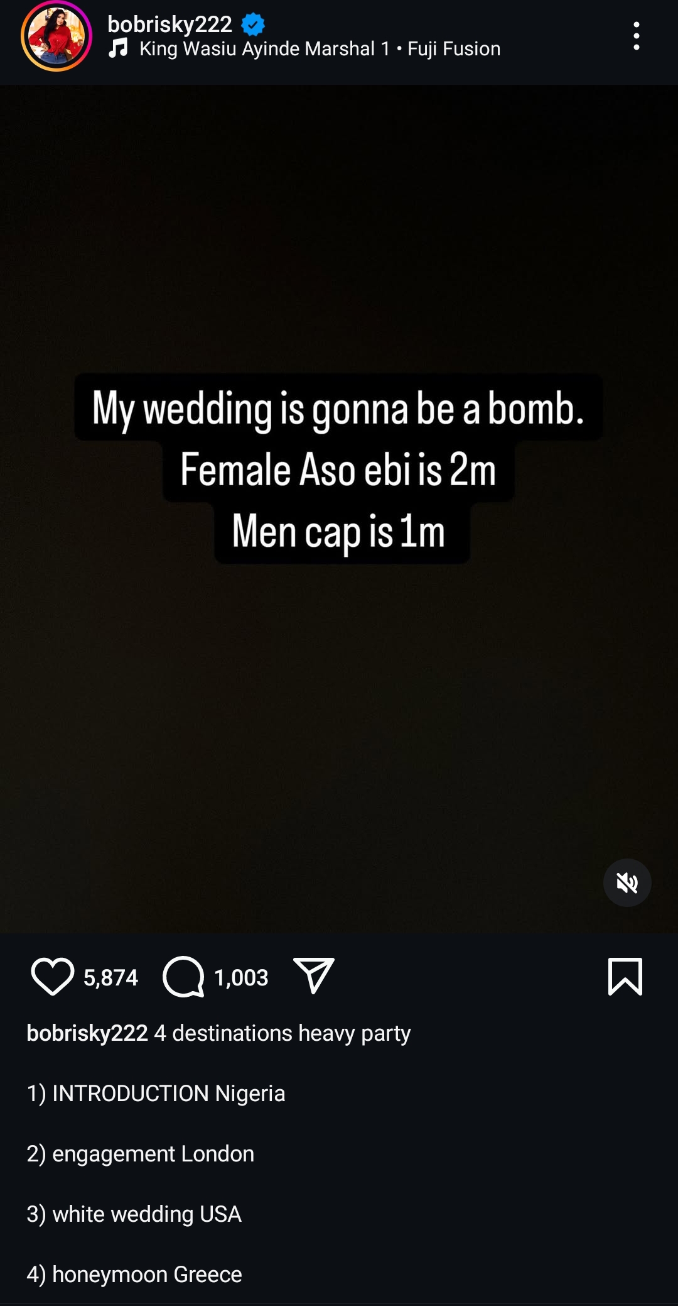Tap caption line about honeymoon Greece

[134, 1275]
